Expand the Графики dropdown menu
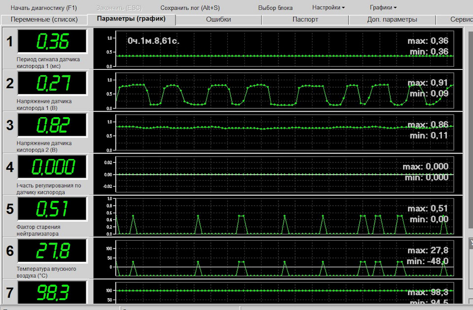The width and height of the screenshot is (473, 310). tap(383, 8)
